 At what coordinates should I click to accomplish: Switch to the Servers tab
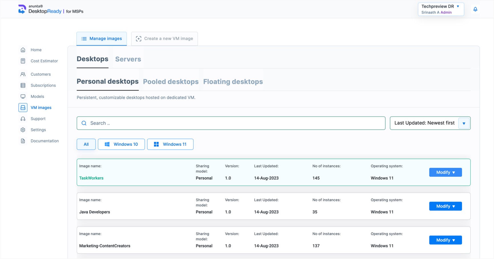coord(128,59)
